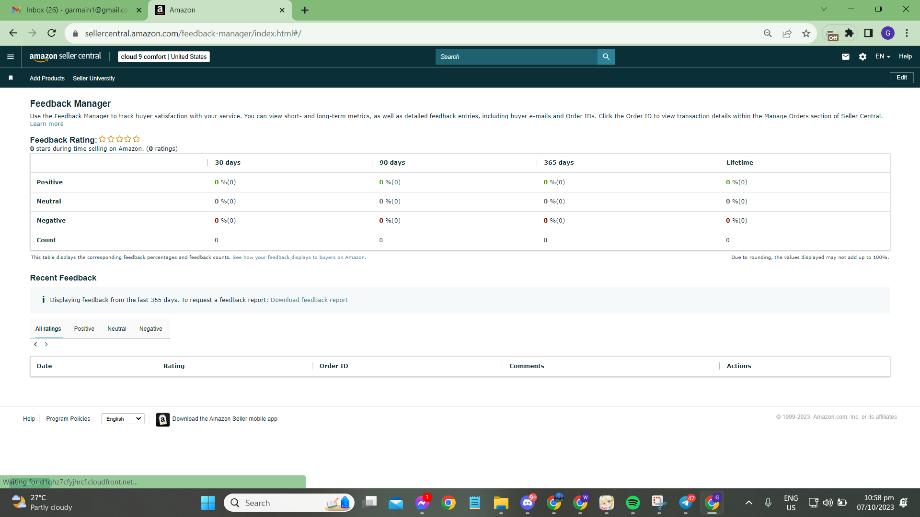Open Chrome side panel icon
Screen dimensions: 920x517
click(x=868, y=33)
